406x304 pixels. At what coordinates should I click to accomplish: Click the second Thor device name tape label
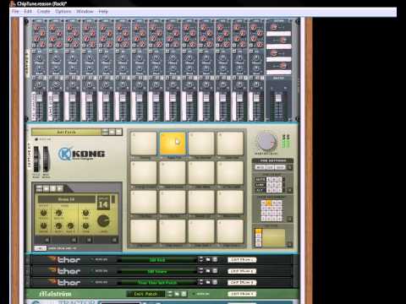242,271
